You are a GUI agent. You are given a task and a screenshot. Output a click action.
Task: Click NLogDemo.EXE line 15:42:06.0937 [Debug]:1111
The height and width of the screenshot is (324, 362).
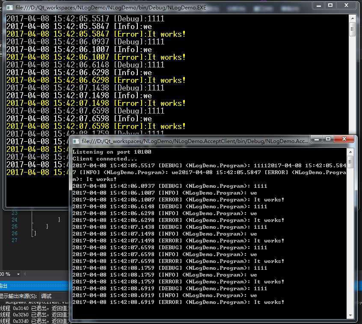[85, 42]
